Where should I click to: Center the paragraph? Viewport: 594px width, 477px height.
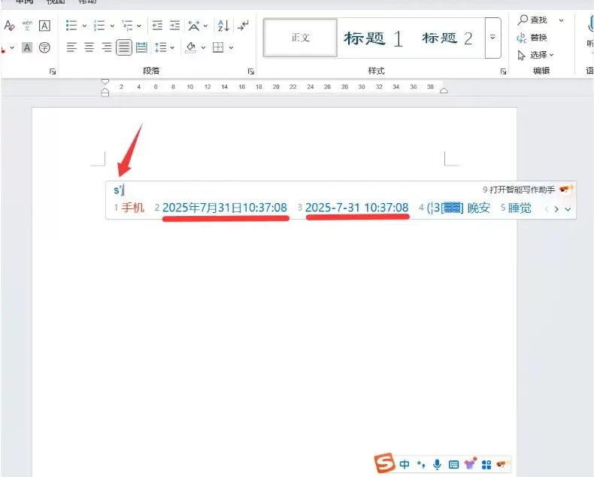(x=89, y=48)
